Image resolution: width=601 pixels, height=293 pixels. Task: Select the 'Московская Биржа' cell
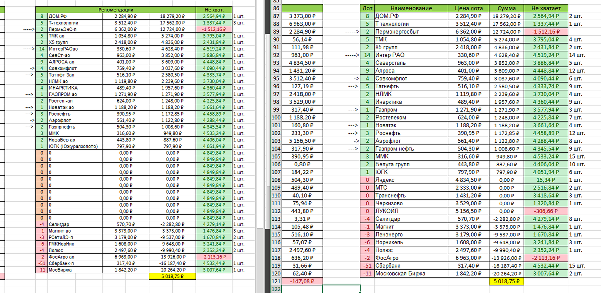coord(412,273)
